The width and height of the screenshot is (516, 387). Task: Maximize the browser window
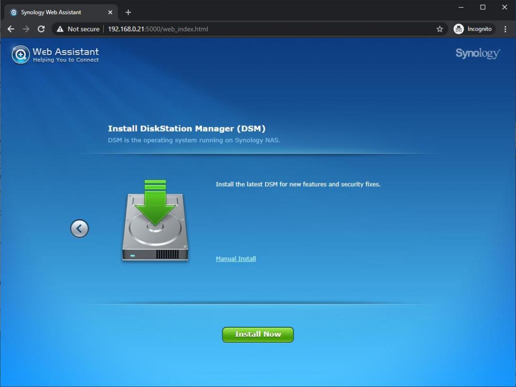point(483,7)
